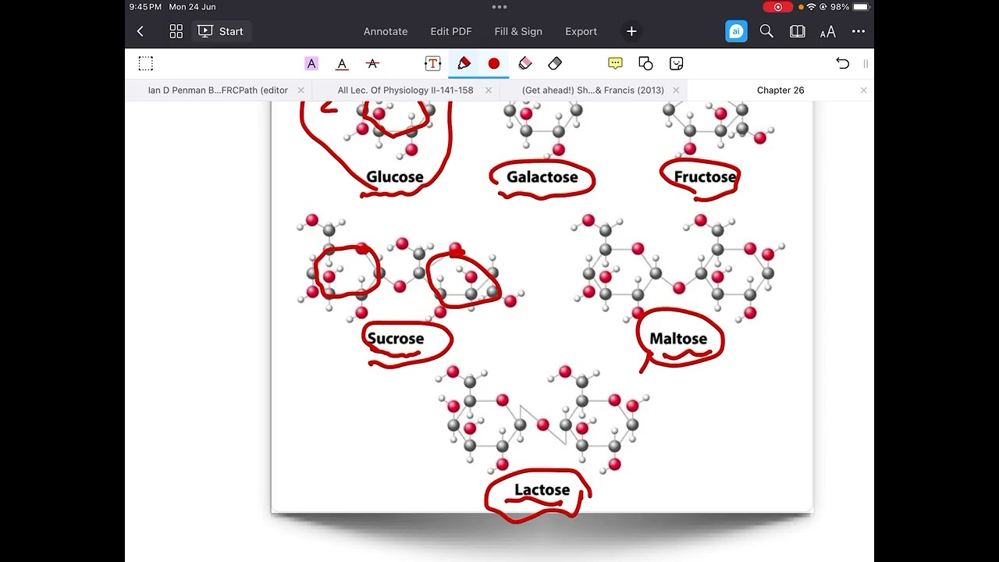Open the sticker tool

tap(677, 63)
